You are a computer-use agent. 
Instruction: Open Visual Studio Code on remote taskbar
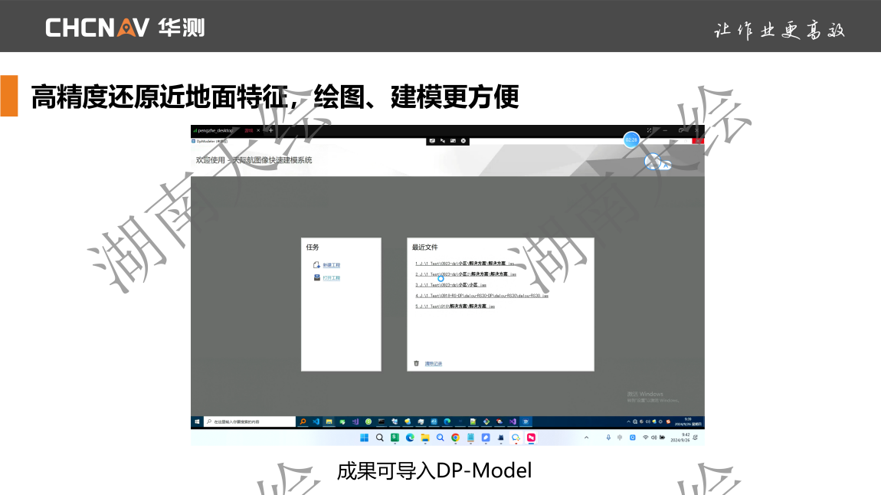[316, 421]
